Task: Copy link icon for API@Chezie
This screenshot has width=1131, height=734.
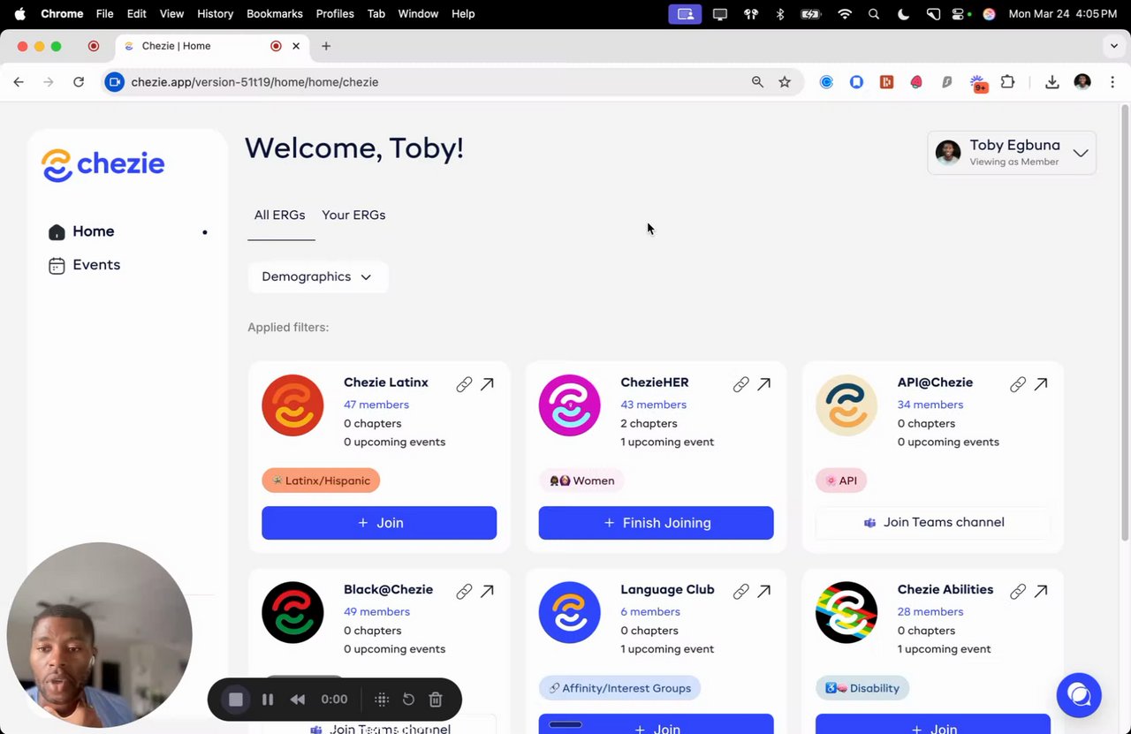Action: 1018,384
